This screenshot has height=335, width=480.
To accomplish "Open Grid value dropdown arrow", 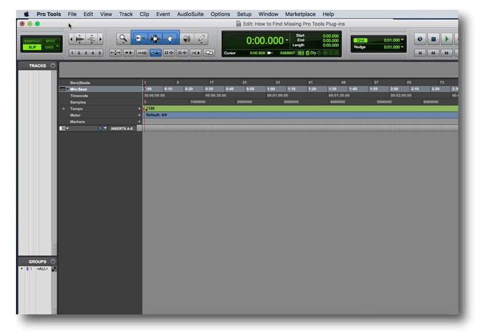I will point(402,40).
